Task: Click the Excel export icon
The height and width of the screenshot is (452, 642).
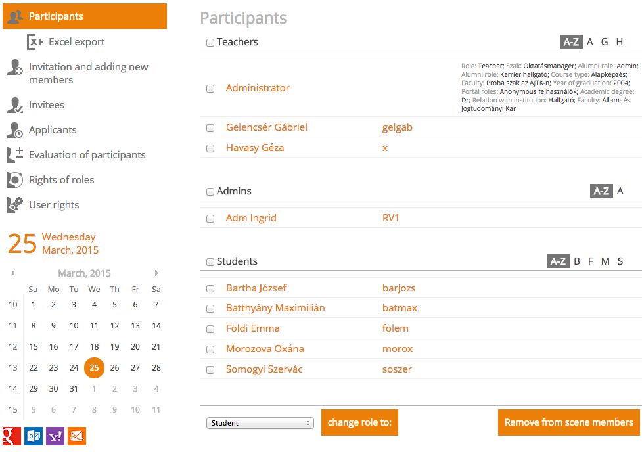Action: [35, 42]
